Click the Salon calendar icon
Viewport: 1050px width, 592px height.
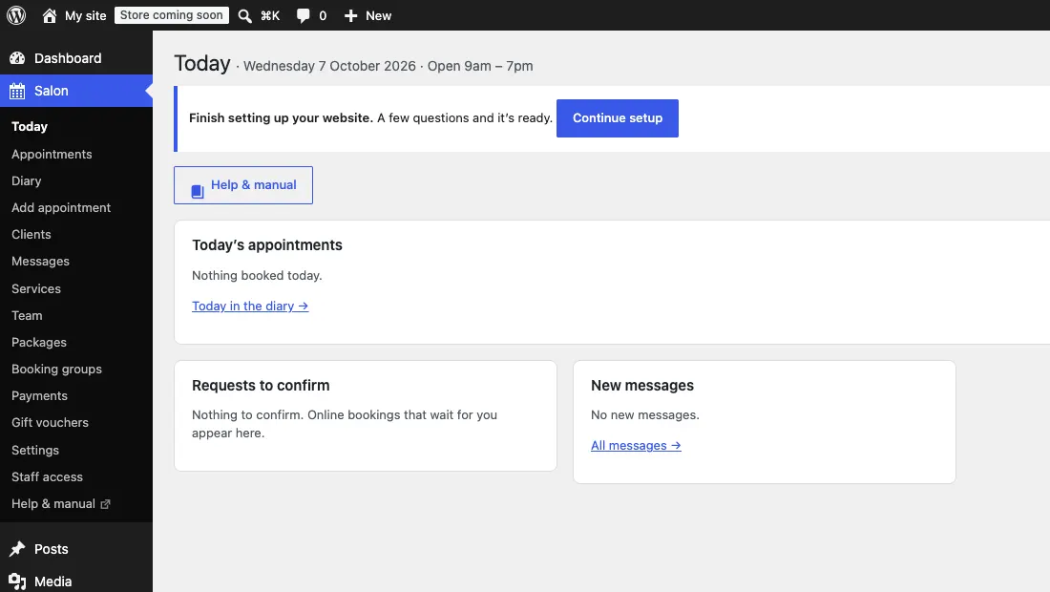17,91
